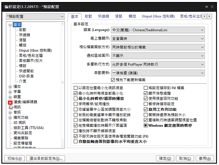
Task: Switch to the 滑鼠 tab
Action: click(x=119, y=16)
